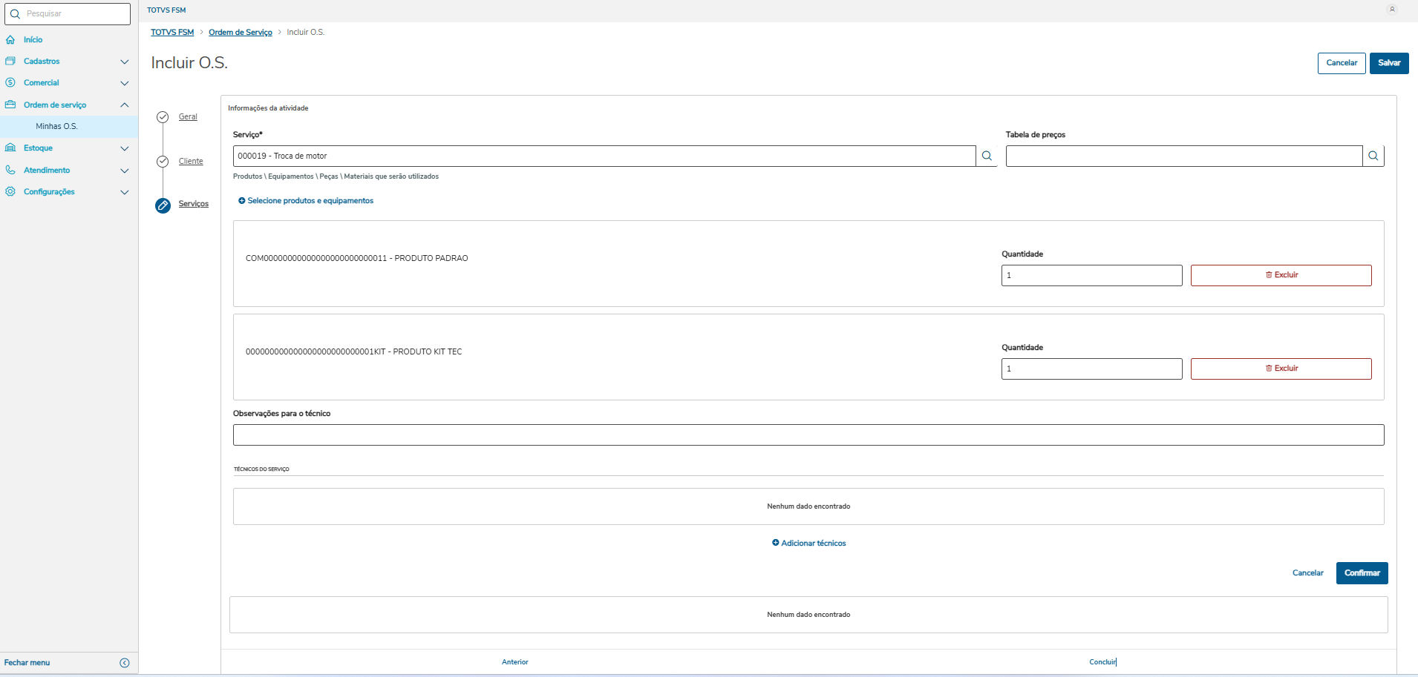The image size is (1418, 677).
Task: Click the Serviços step pencil icon
Action: point(163,205)
